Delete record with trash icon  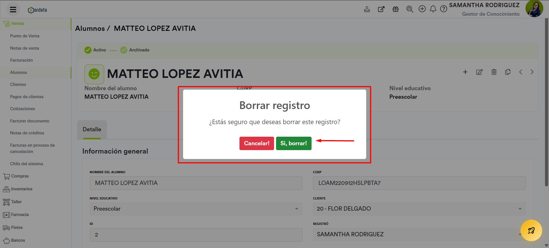tap(494, 72)
